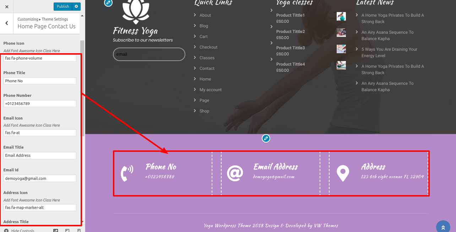
Task: Click the edit pencil above contact section
Action: coord(266,138)
